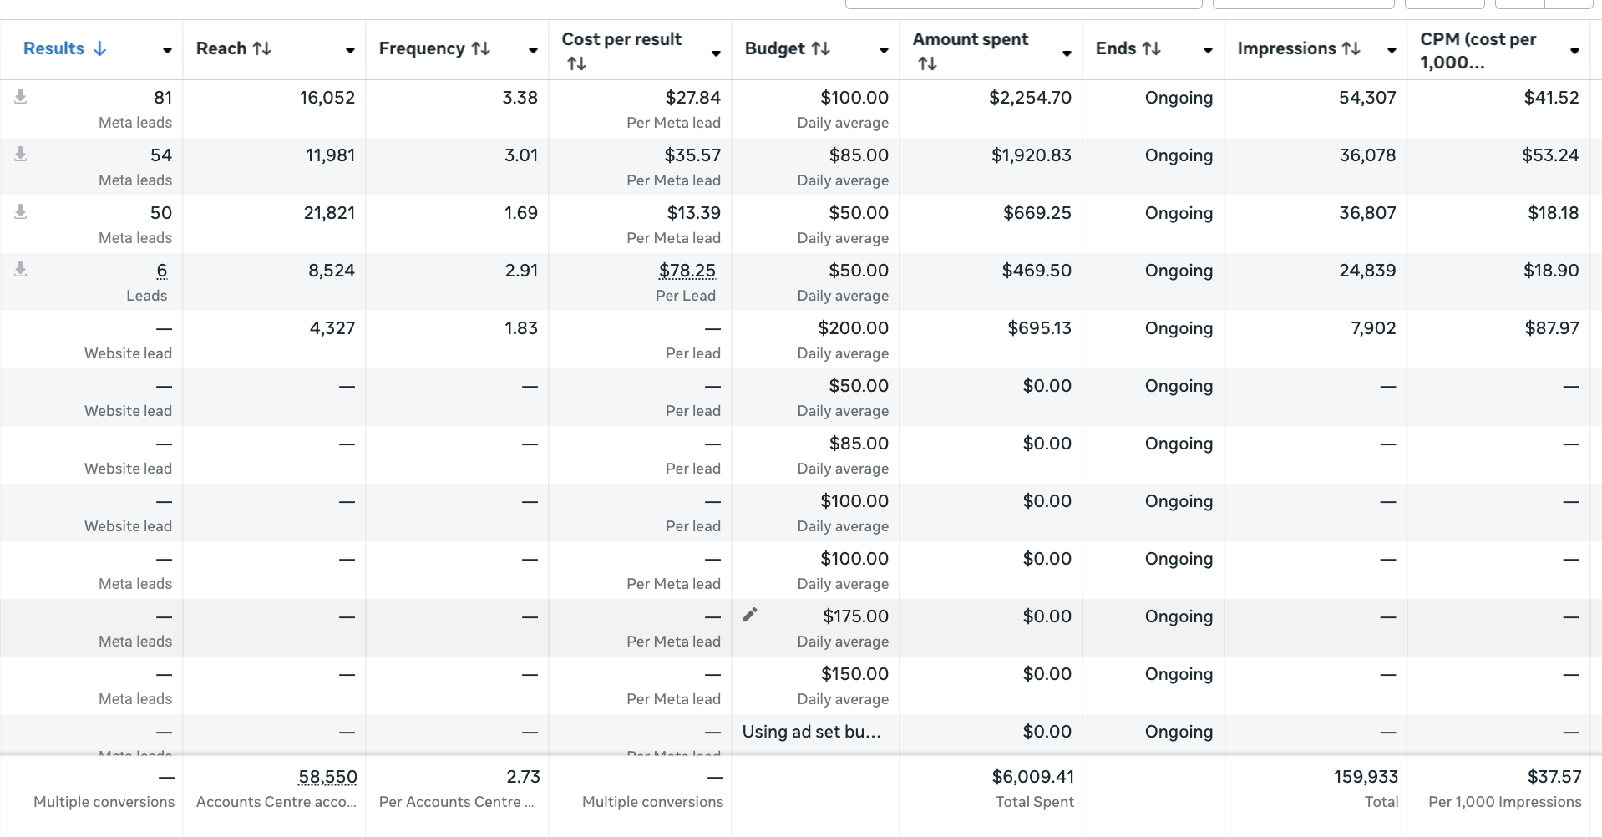This screenshot has height=837, width=1602.
Task: Download leads for the 50 results row
Action: pyautogui.click(x=21, y=212)
